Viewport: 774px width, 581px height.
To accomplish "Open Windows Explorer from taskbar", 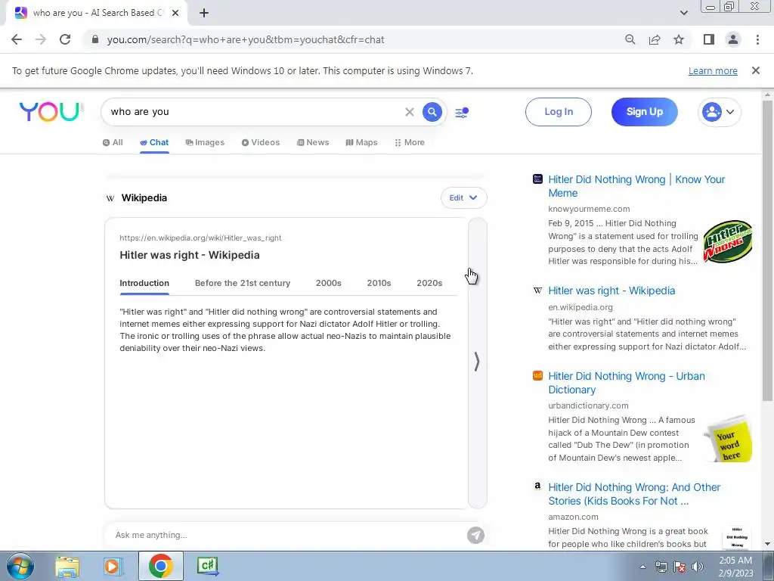I will pyautogui.click(x=67, y=566).
